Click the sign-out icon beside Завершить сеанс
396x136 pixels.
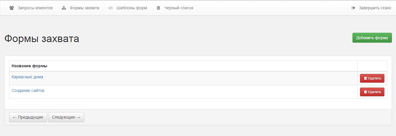353,8
